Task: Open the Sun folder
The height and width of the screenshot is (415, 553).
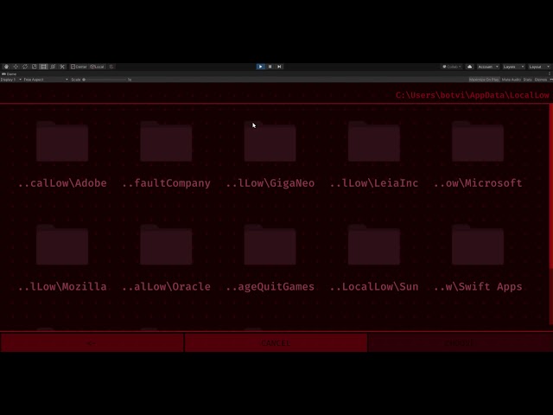Action: click(374, 245)
